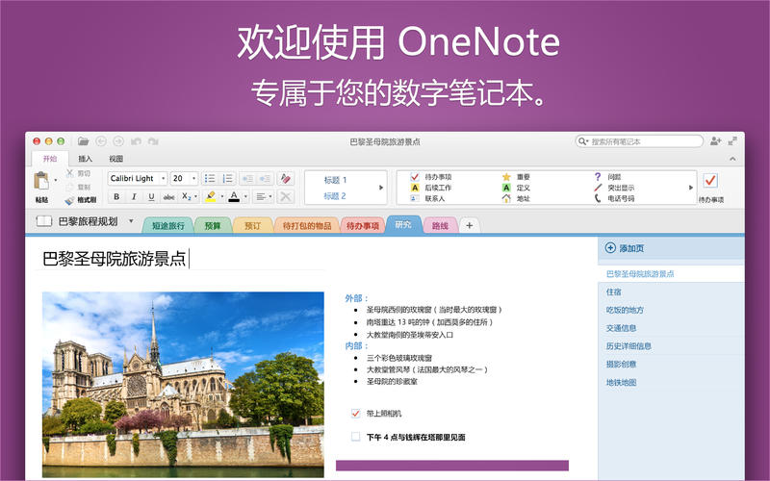Copy selection with 复制
Screen dimensions: 770x481
click(79, 187)
